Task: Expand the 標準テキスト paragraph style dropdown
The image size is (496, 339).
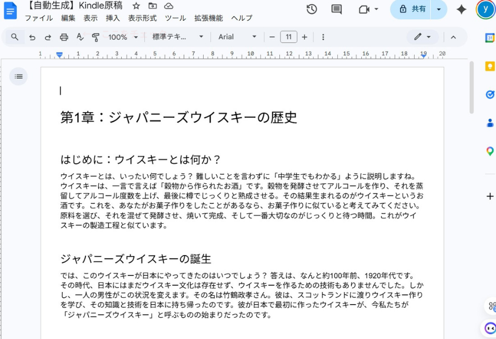Action: (x=178, y=37)
